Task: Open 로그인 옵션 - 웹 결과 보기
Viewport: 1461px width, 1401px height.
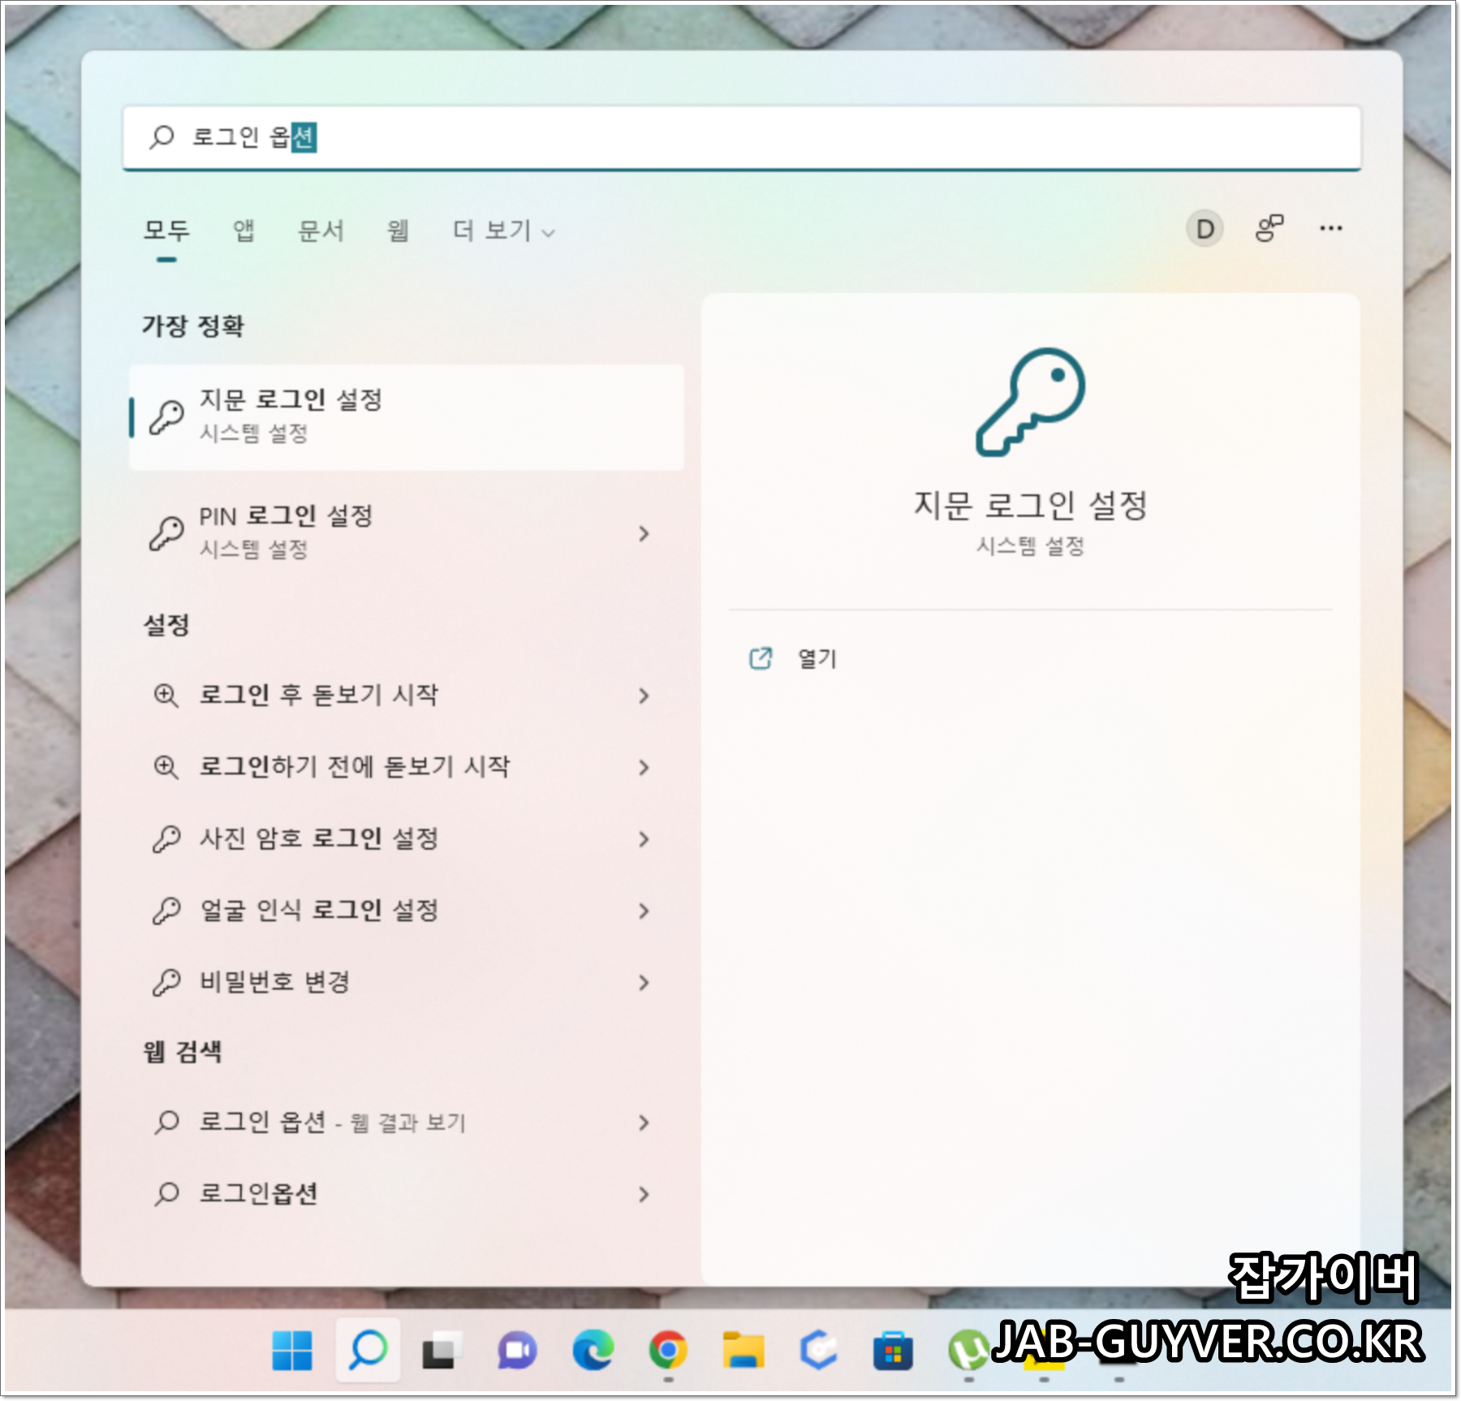Action: point(406,1123)
